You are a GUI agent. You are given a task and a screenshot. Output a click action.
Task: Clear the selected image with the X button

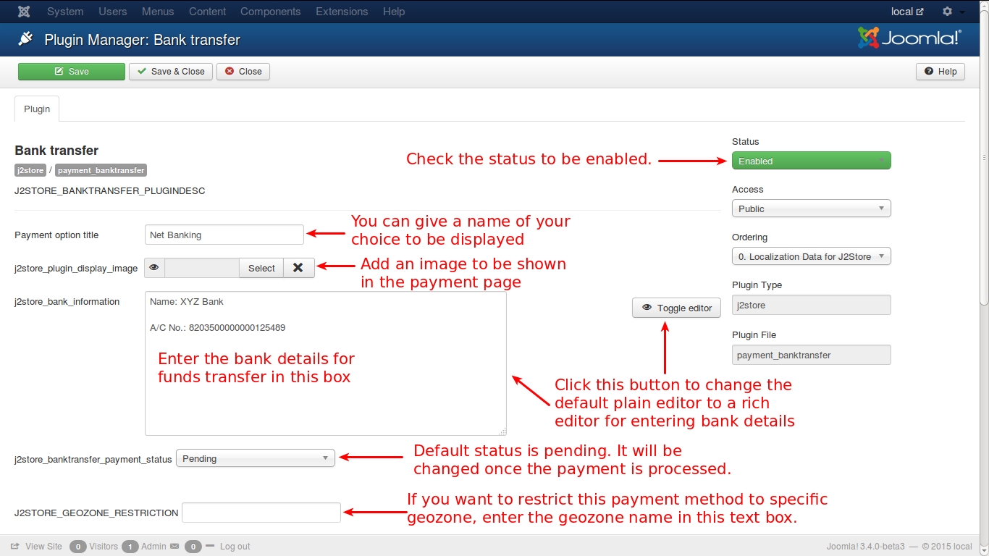(x=298, y=268)
